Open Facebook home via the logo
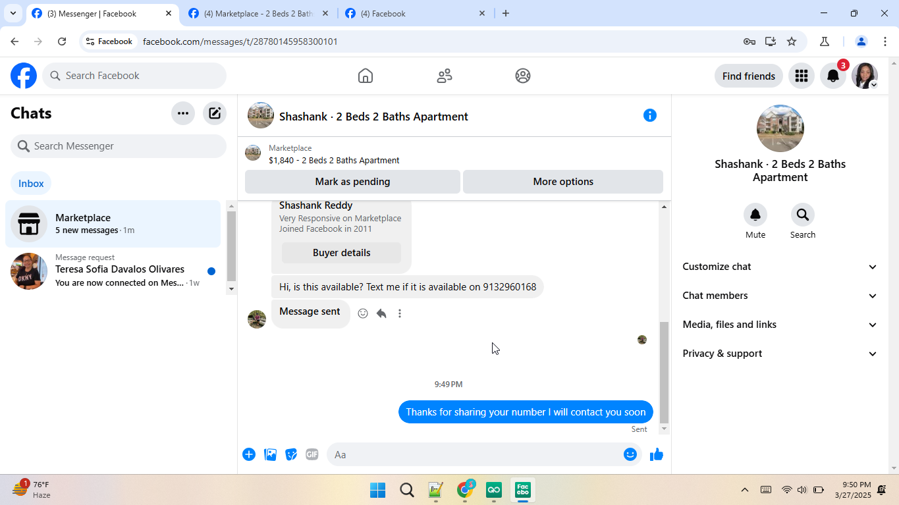The width and height of the screenshot is (899, 505). pos(24,76)
